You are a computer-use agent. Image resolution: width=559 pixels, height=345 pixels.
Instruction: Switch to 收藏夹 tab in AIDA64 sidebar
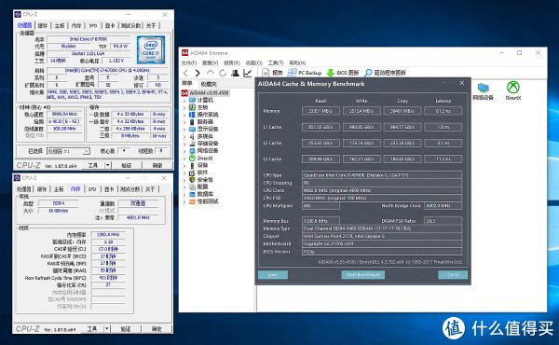[x=209, y=84]
